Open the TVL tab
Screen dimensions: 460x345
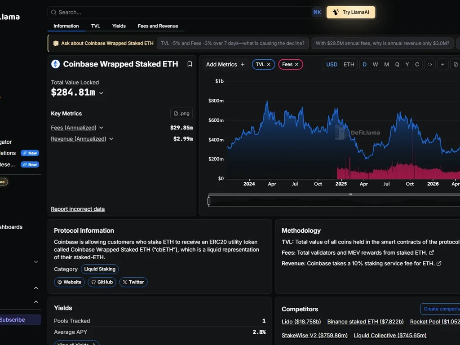coord(95,26)
